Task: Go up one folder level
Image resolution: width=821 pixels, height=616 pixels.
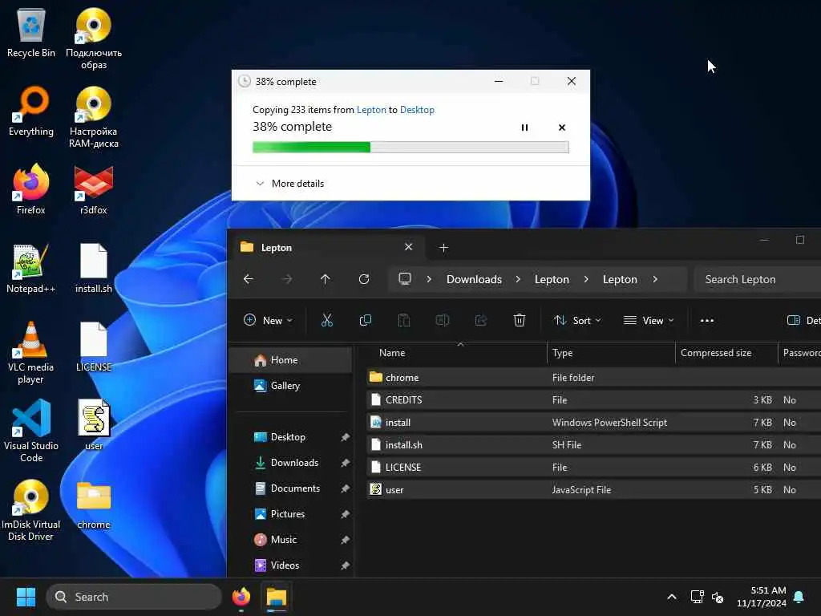Action: point(326,279)
